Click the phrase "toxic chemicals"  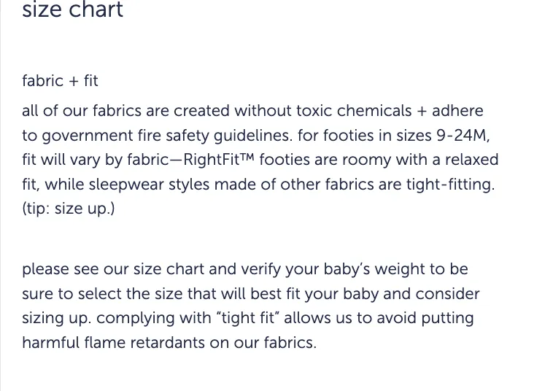click(354, 111)
